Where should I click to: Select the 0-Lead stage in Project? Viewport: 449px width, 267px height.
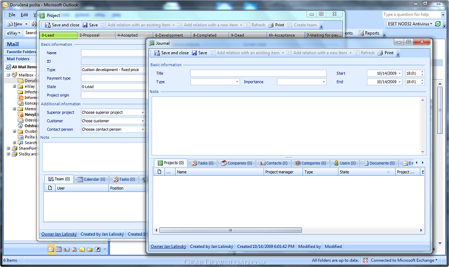(x=58, y=35)
